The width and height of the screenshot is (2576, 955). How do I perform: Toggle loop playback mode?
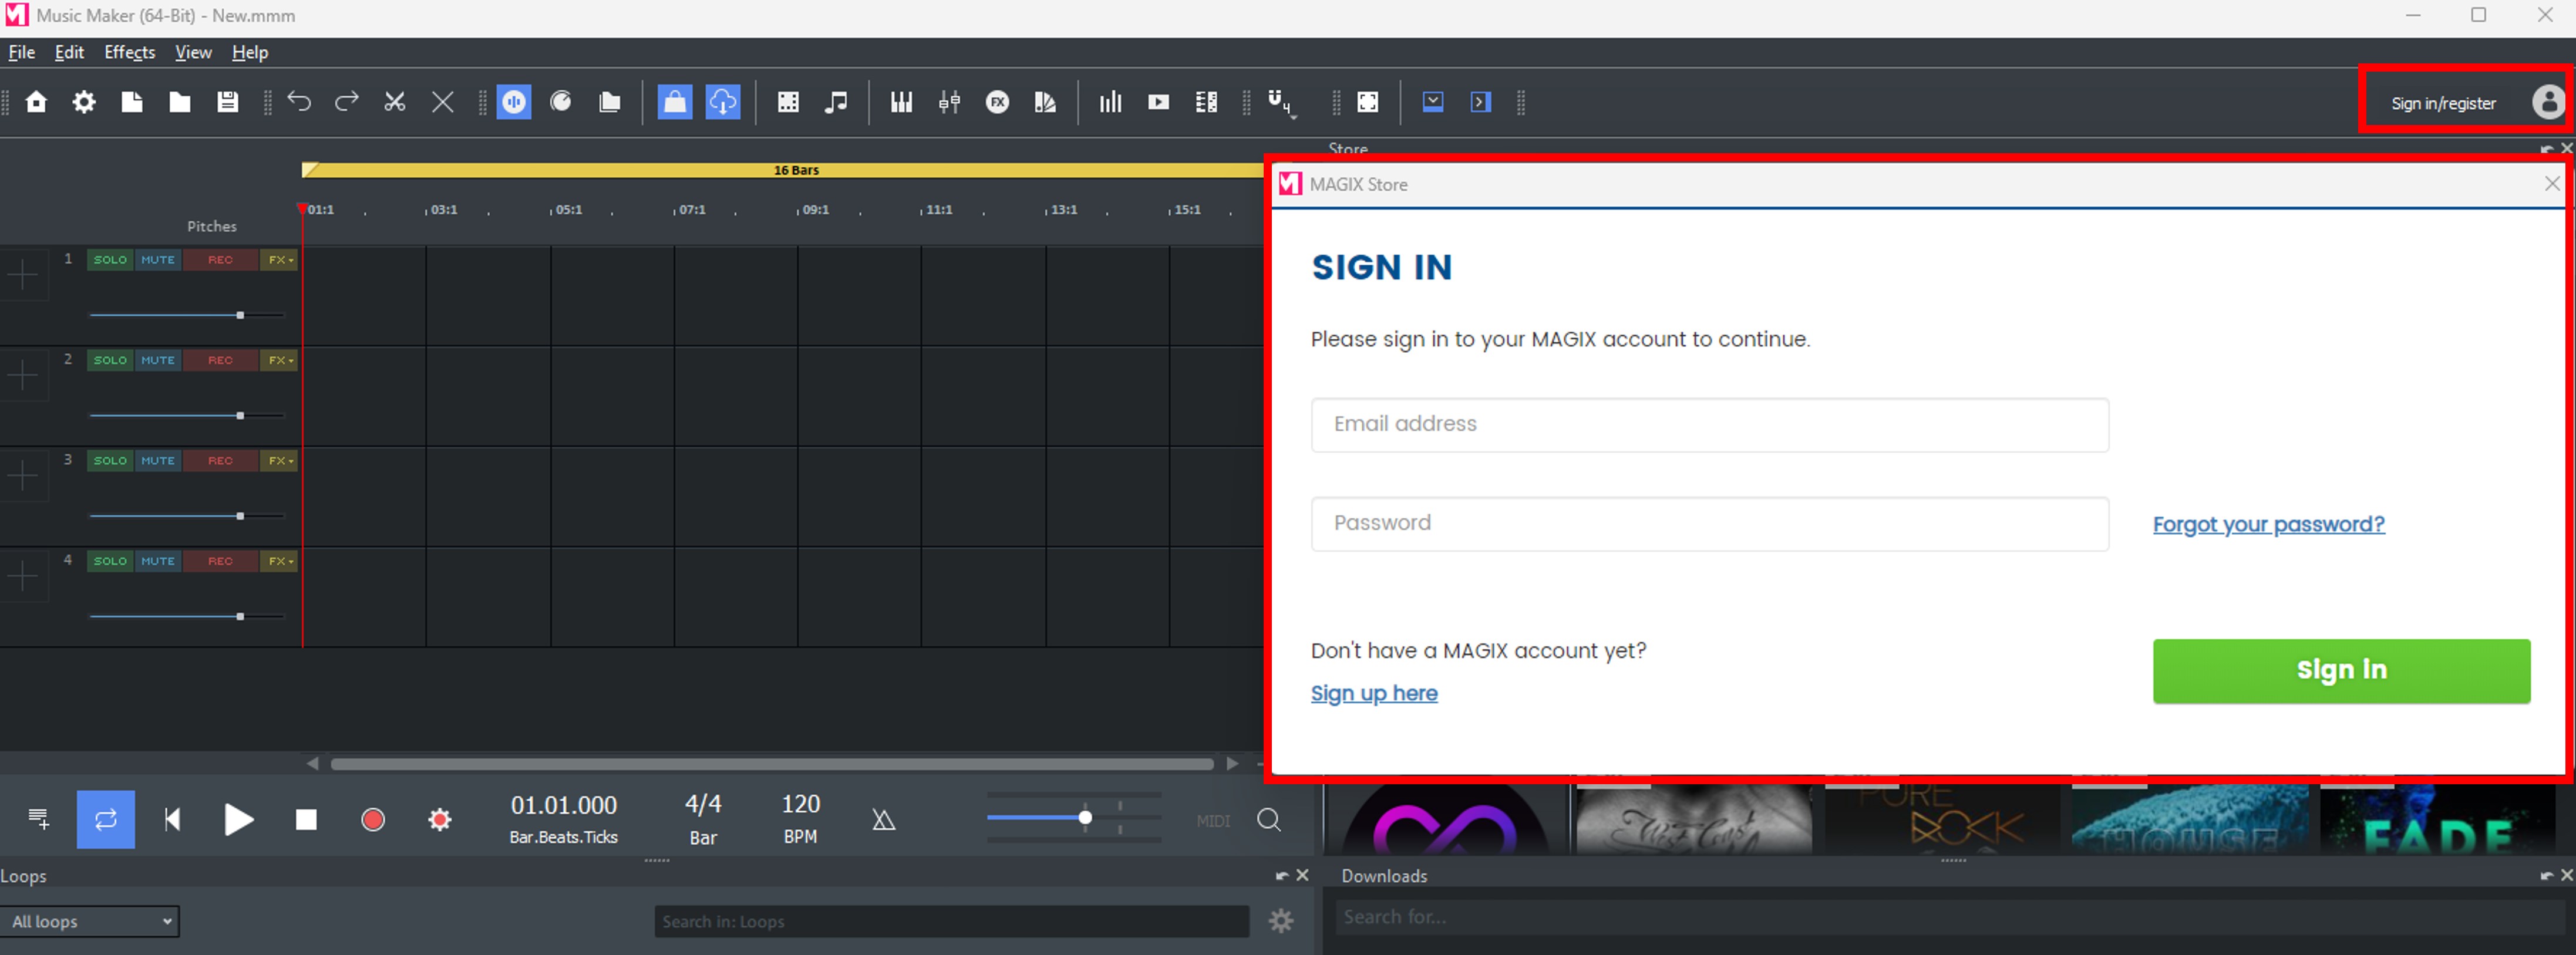coord(106,820)
